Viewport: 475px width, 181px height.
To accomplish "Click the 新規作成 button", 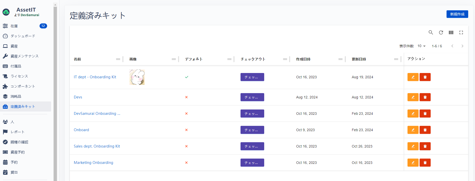I will (457, 14).
